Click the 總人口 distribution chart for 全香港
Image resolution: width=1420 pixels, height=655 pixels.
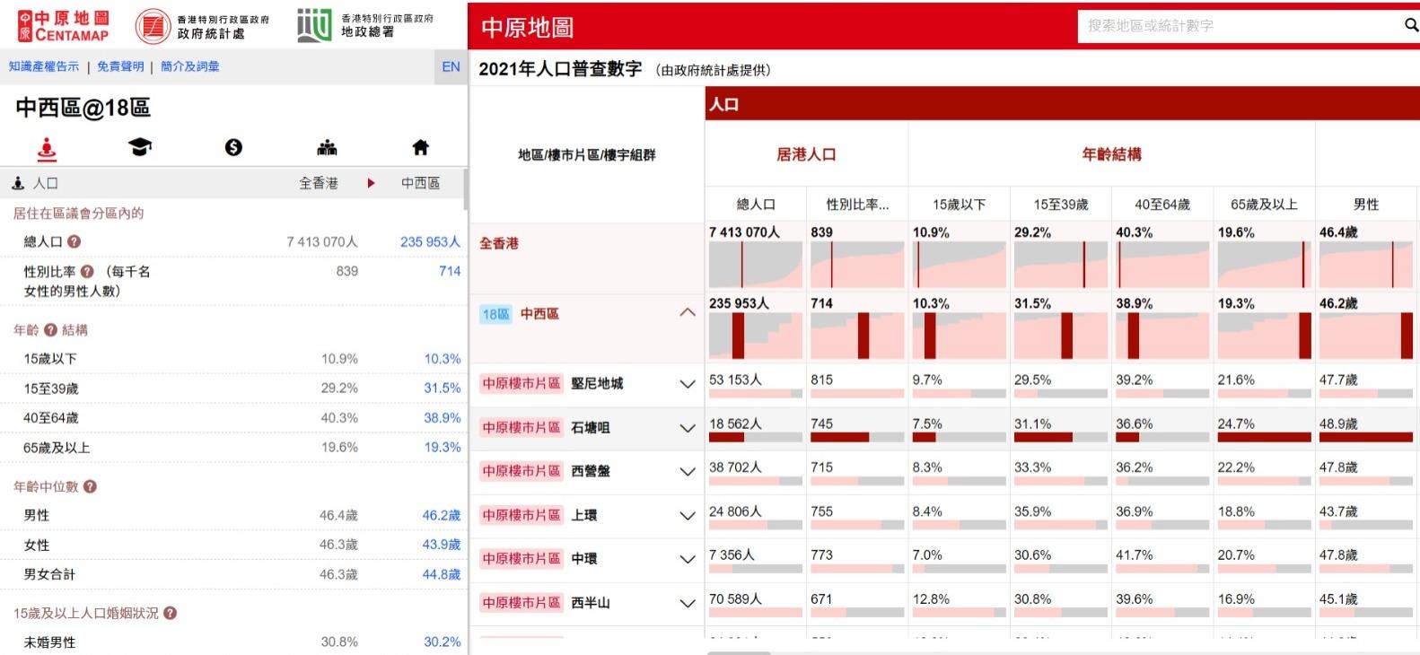755,265
